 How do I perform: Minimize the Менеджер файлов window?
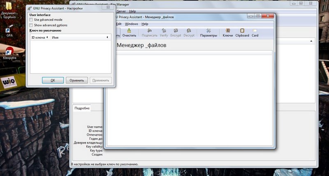pos(251,16)
